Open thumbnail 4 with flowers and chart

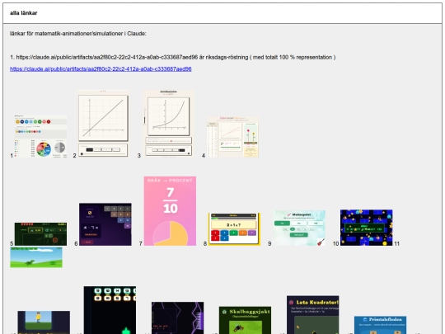232,137
